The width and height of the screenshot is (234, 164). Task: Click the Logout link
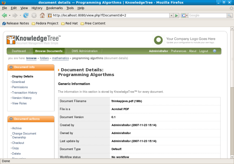pos(203,51)
